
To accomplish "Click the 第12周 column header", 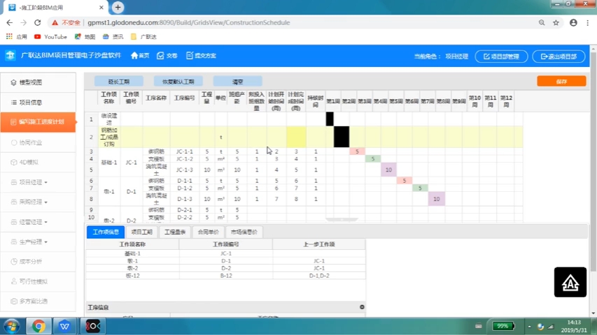I will pyautogui.click(x=506, y=101).
